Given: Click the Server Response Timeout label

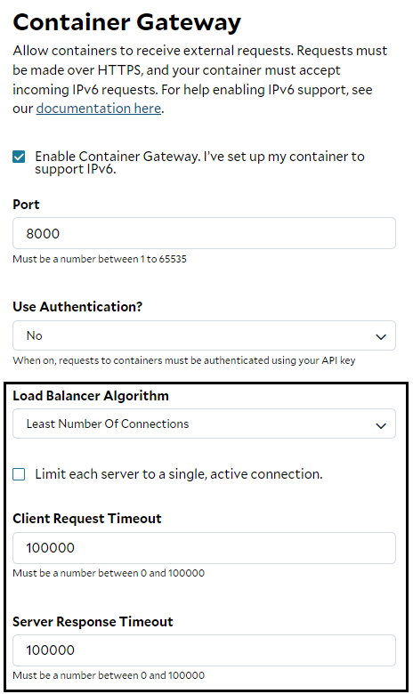Looking at the screenshot, I should [x=93, y=622].
